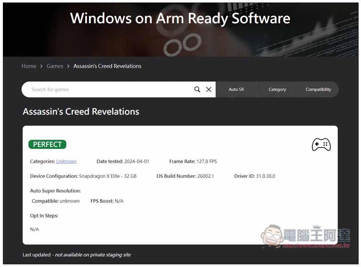Click the Assassin's Creed Revelations page heading
Screen dimensions: 361x267
coord(81,112)
